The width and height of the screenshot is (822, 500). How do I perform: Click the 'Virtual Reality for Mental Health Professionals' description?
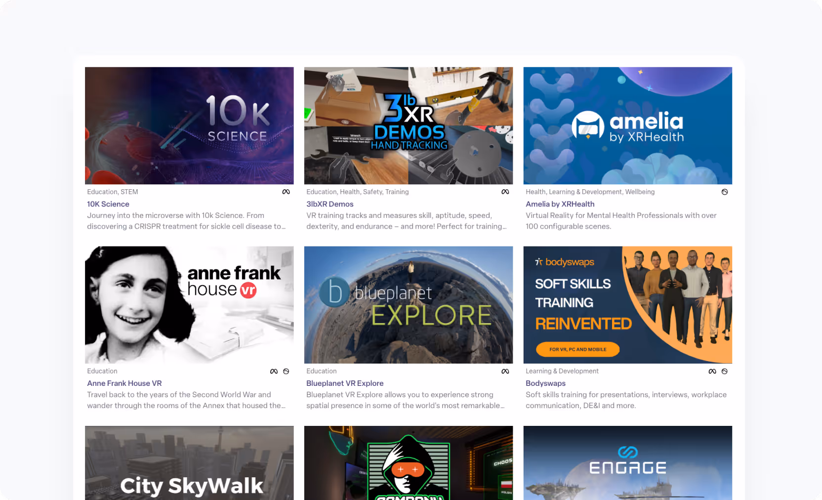(621, 221)
